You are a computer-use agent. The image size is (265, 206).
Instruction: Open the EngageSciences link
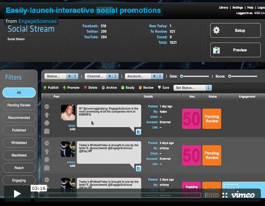click(38, 21)
